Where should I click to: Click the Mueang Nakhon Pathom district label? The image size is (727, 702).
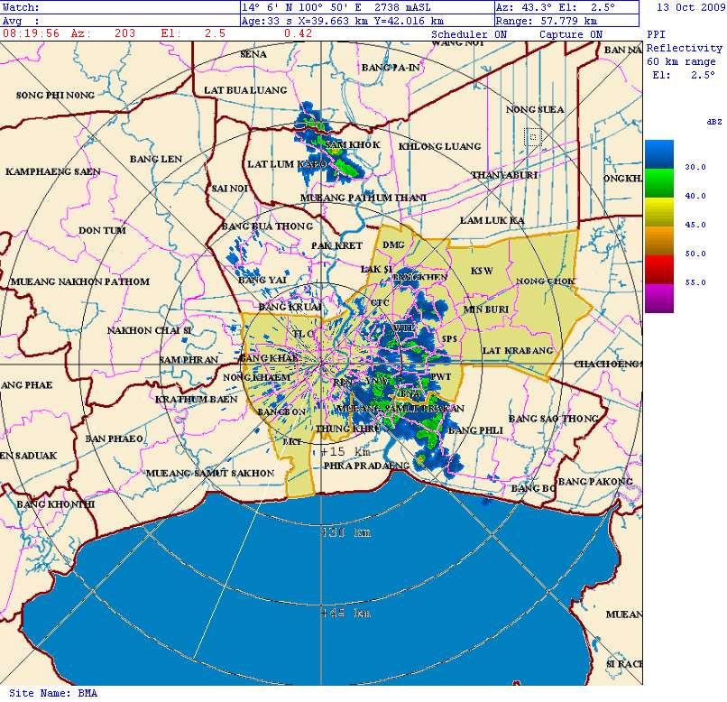click(79, 282)
